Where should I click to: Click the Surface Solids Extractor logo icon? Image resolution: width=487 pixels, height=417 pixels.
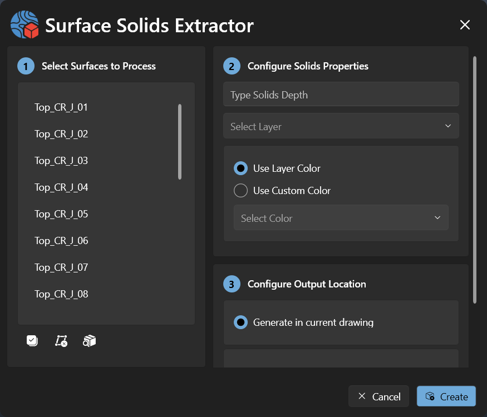pyautogui.click(x=24, y=25)
